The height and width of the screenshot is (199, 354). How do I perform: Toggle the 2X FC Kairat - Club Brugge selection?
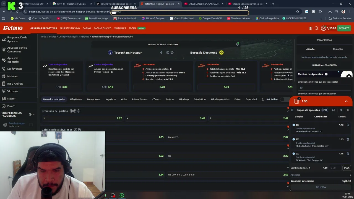pyautogui.click(x=294, y=154)
